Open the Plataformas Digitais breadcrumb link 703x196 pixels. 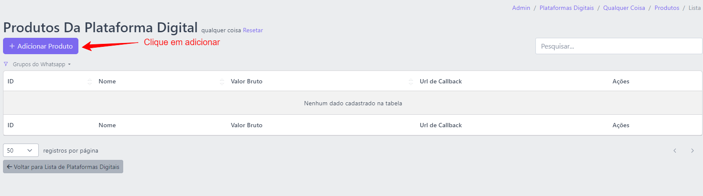tap(566, 8)
